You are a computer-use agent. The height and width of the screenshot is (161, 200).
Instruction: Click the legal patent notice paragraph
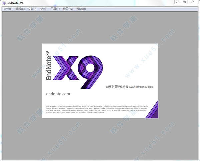coord(97,109)
